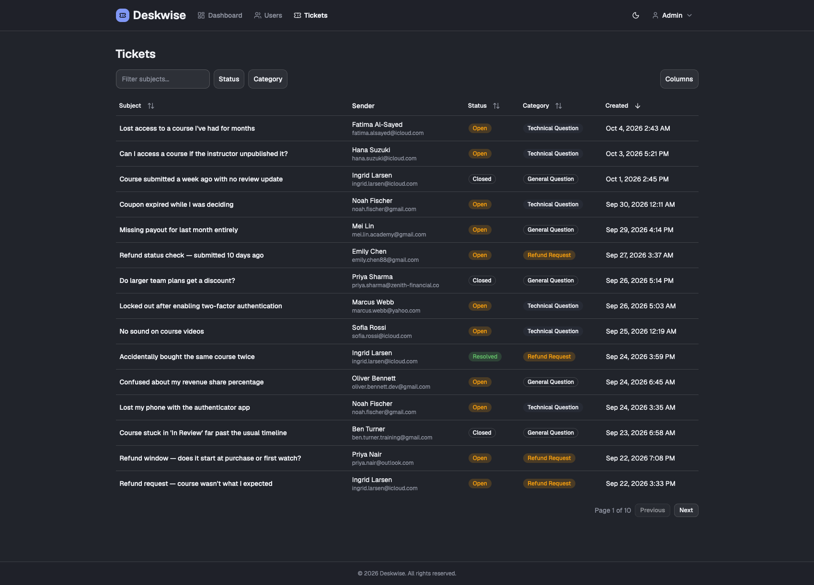
Task: Click sender Priya Nair
Action: [x=367, y=454]
